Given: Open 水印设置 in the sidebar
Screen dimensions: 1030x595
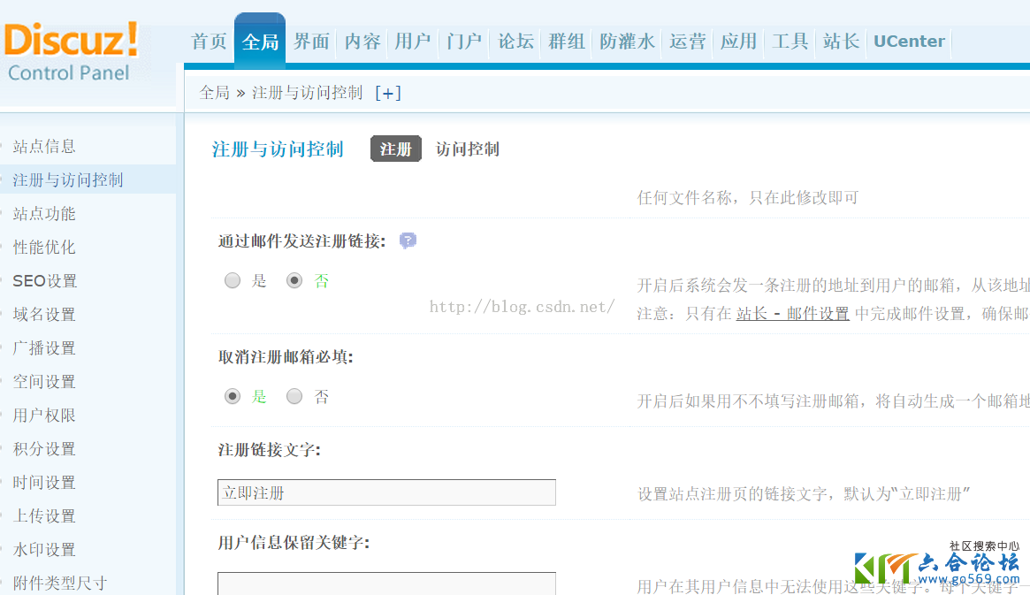Looking at the screenshot, I should (x=44, y=549).
